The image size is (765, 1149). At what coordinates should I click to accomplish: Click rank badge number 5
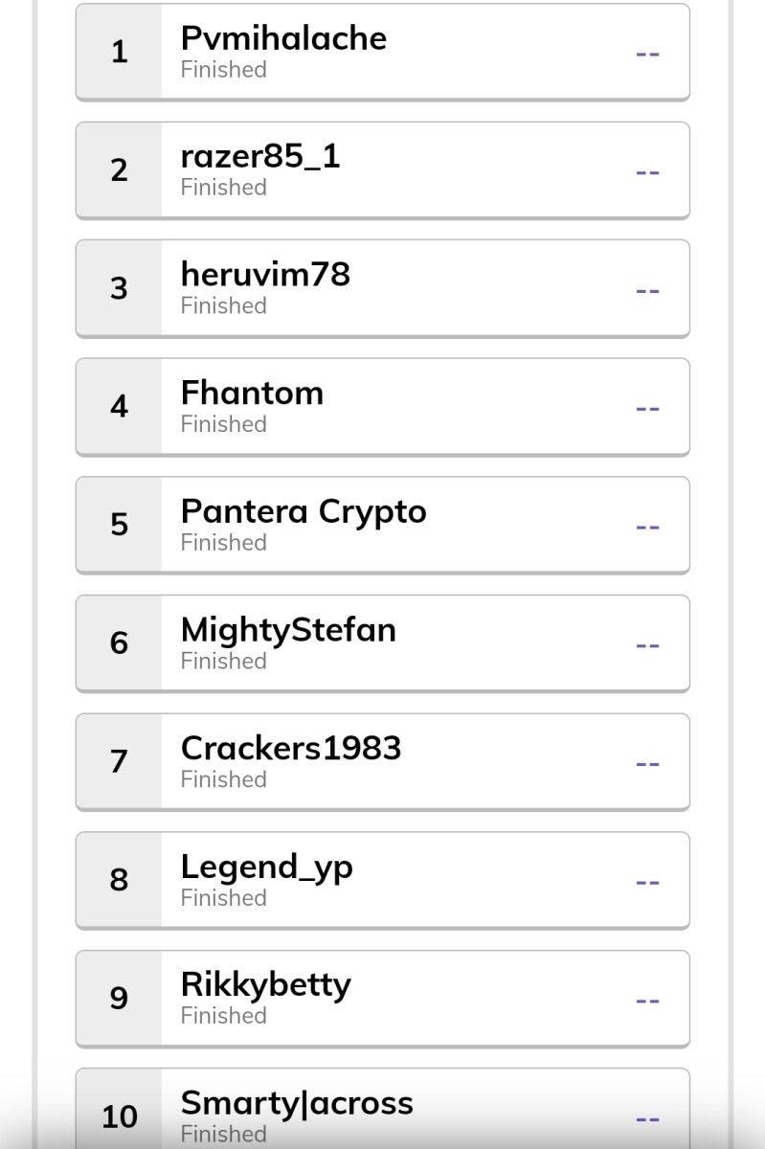[x=119, y=525]
